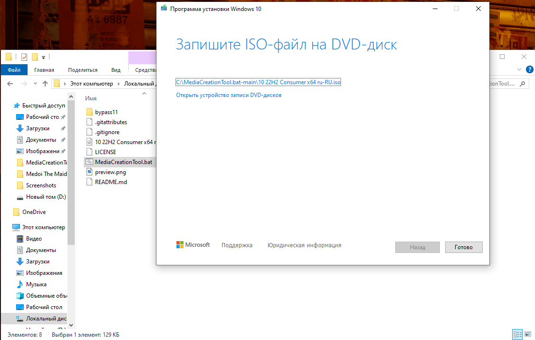Switch to the Вид ribbon tab
The image size is (535, 340).
point(116,70)
